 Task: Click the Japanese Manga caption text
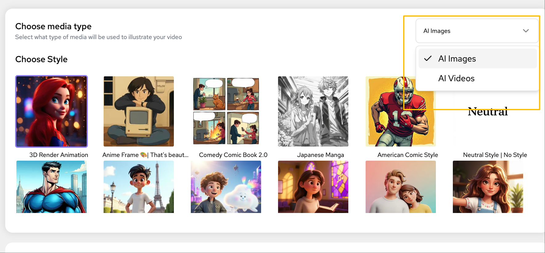320,155
